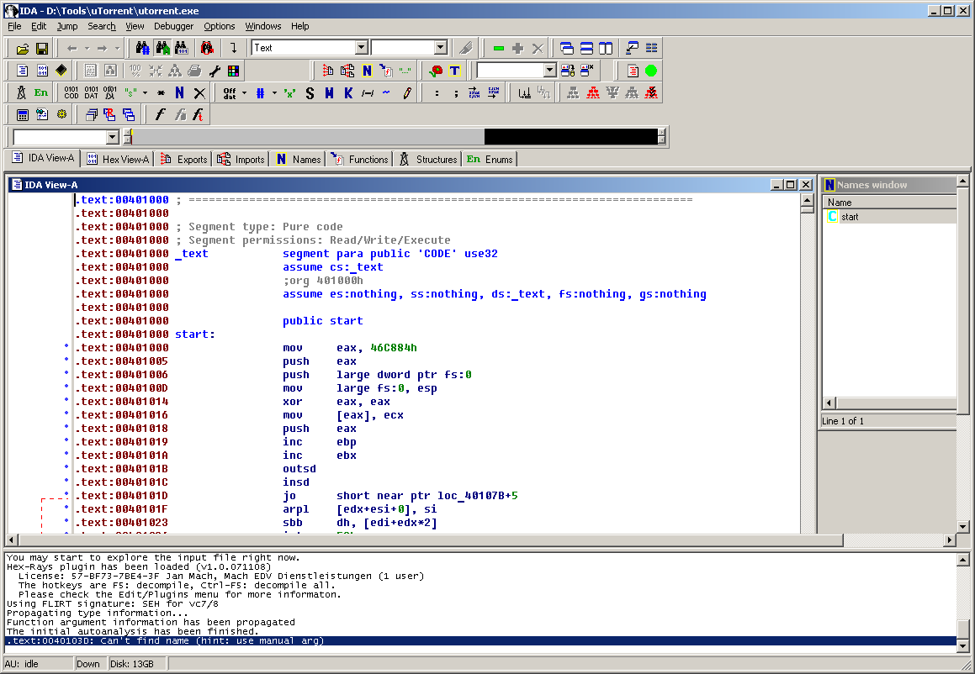Click the pencil edit icon

406,93
